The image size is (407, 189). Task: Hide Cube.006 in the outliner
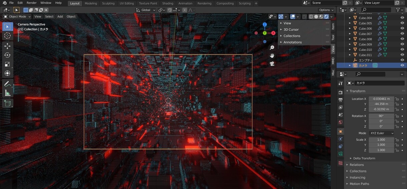[402, 29]
